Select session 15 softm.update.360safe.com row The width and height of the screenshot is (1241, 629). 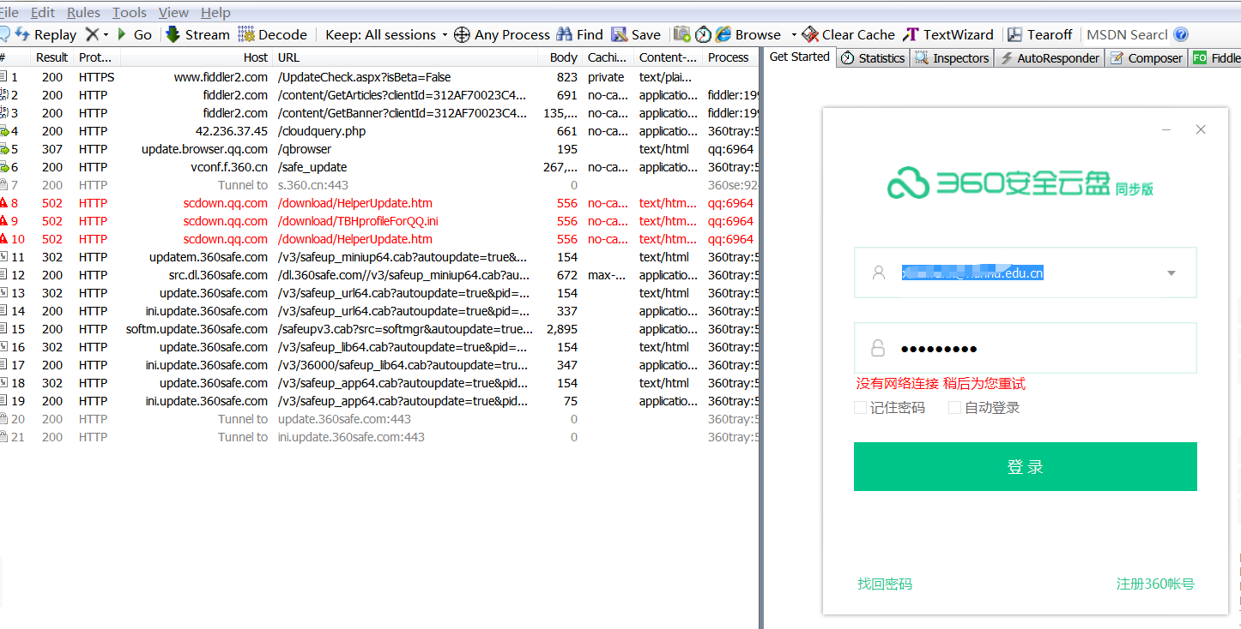pyautogui.click(x=378, y=329)
